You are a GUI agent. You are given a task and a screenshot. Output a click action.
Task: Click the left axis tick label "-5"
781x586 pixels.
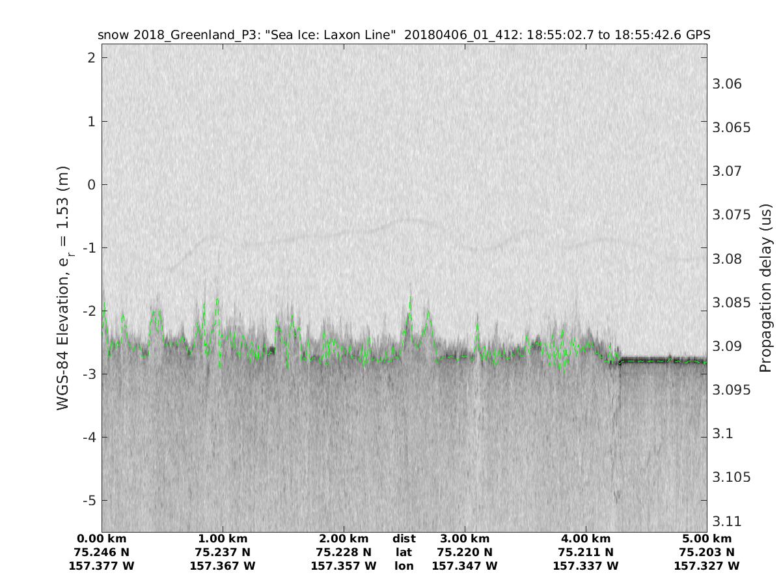[x=89, y=501]
